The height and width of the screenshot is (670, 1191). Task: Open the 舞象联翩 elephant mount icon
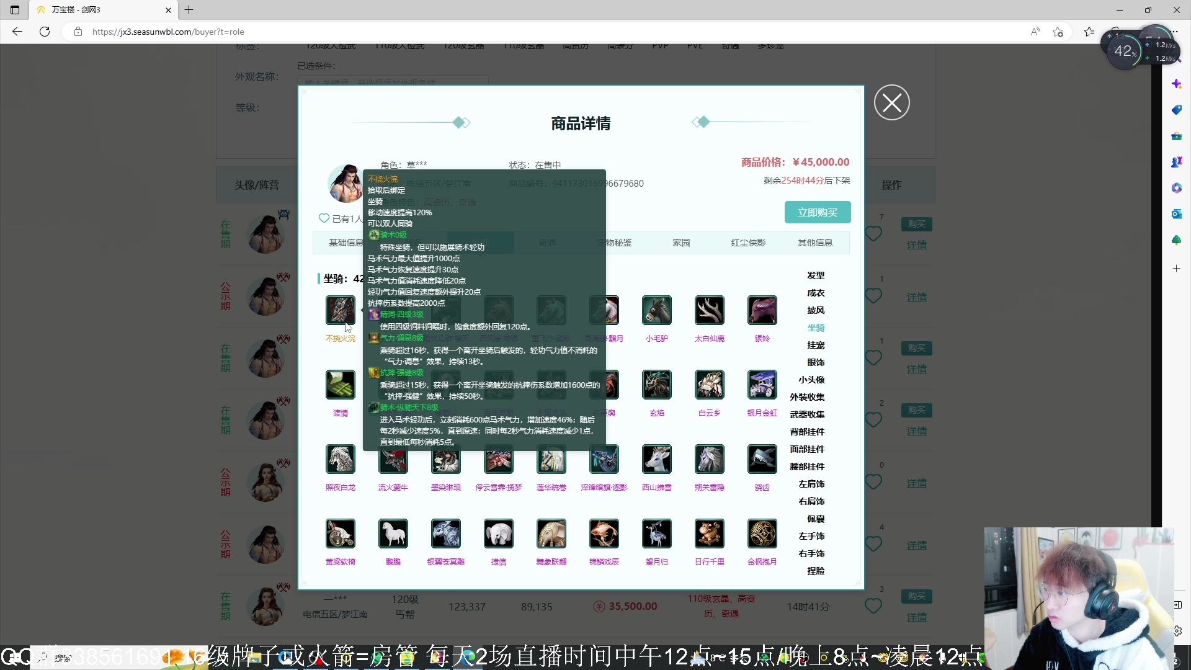click(x=551, y=534)
